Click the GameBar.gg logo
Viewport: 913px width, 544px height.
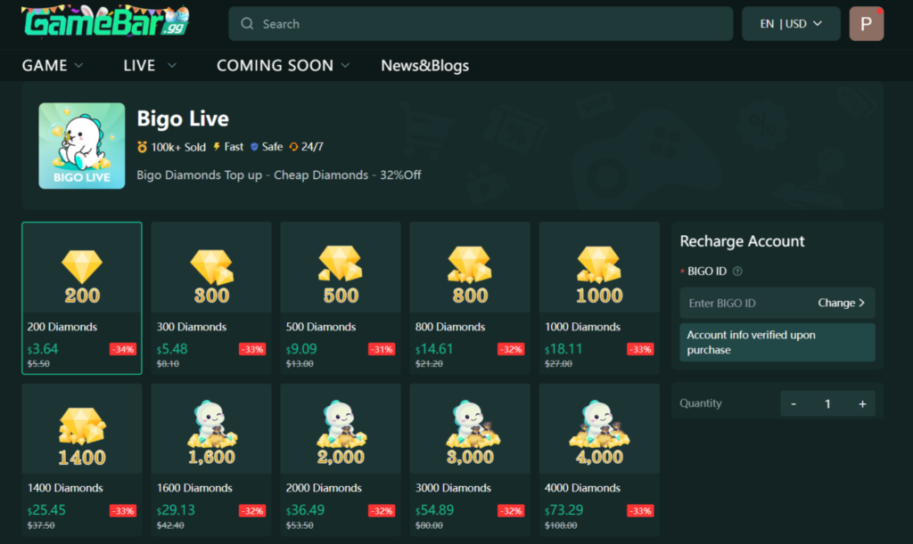[106, 21]
